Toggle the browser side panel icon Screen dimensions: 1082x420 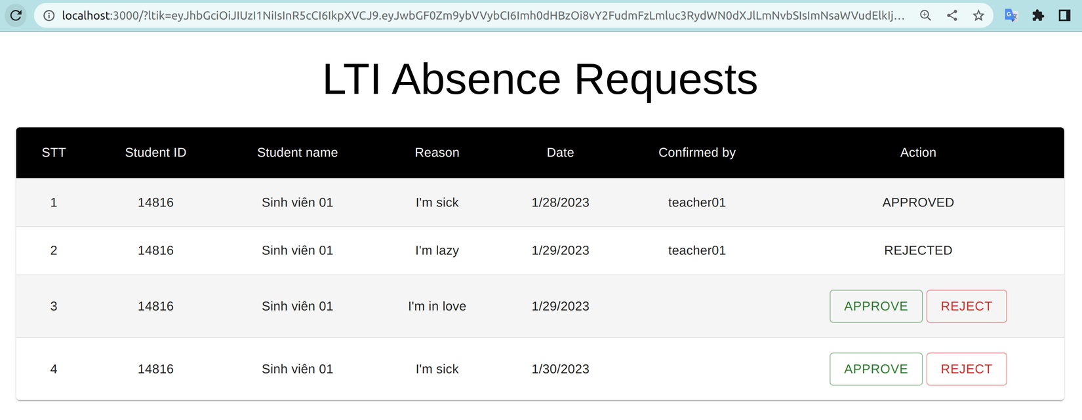pyautogui.click(x=1064, y=15)
